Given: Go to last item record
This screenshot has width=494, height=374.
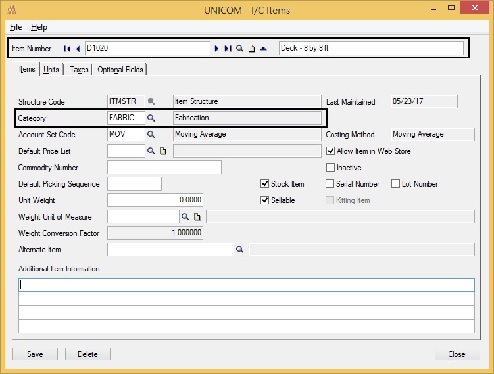Looking at the screenshot, I should [228, 49].
